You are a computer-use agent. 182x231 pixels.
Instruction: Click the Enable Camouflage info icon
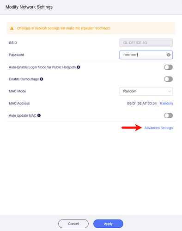[42, 79]
